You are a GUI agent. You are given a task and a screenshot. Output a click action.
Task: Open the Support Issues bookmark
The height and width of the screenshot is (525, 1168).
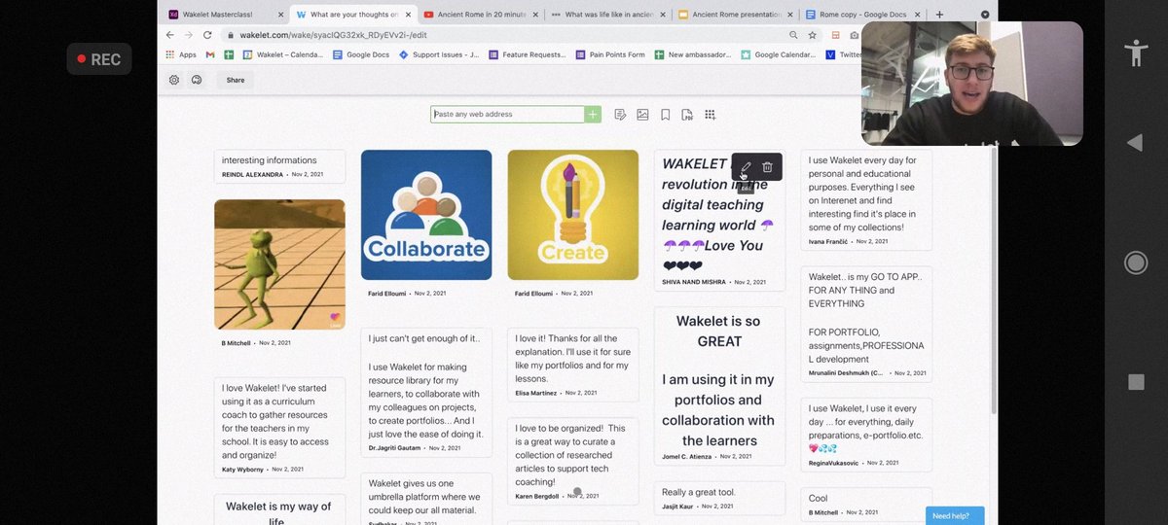tap(439, 54)
